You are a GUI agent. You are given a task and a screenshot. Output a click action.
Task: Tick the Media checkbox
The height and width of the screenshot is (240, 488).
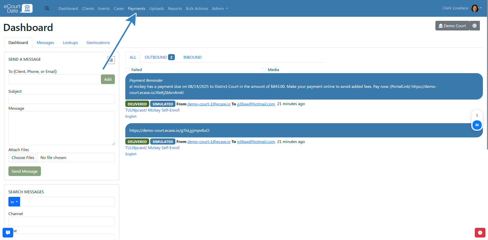[x=264, y=70]
